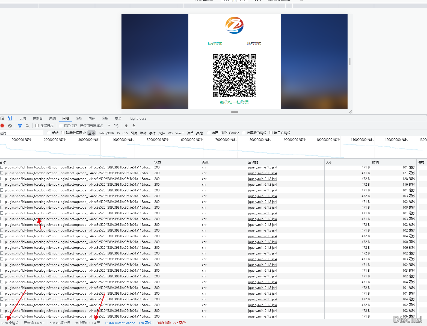Open network conditions via the wifi gear icon
This screenshot has height=326, width=427.
[x=116, y=126]
